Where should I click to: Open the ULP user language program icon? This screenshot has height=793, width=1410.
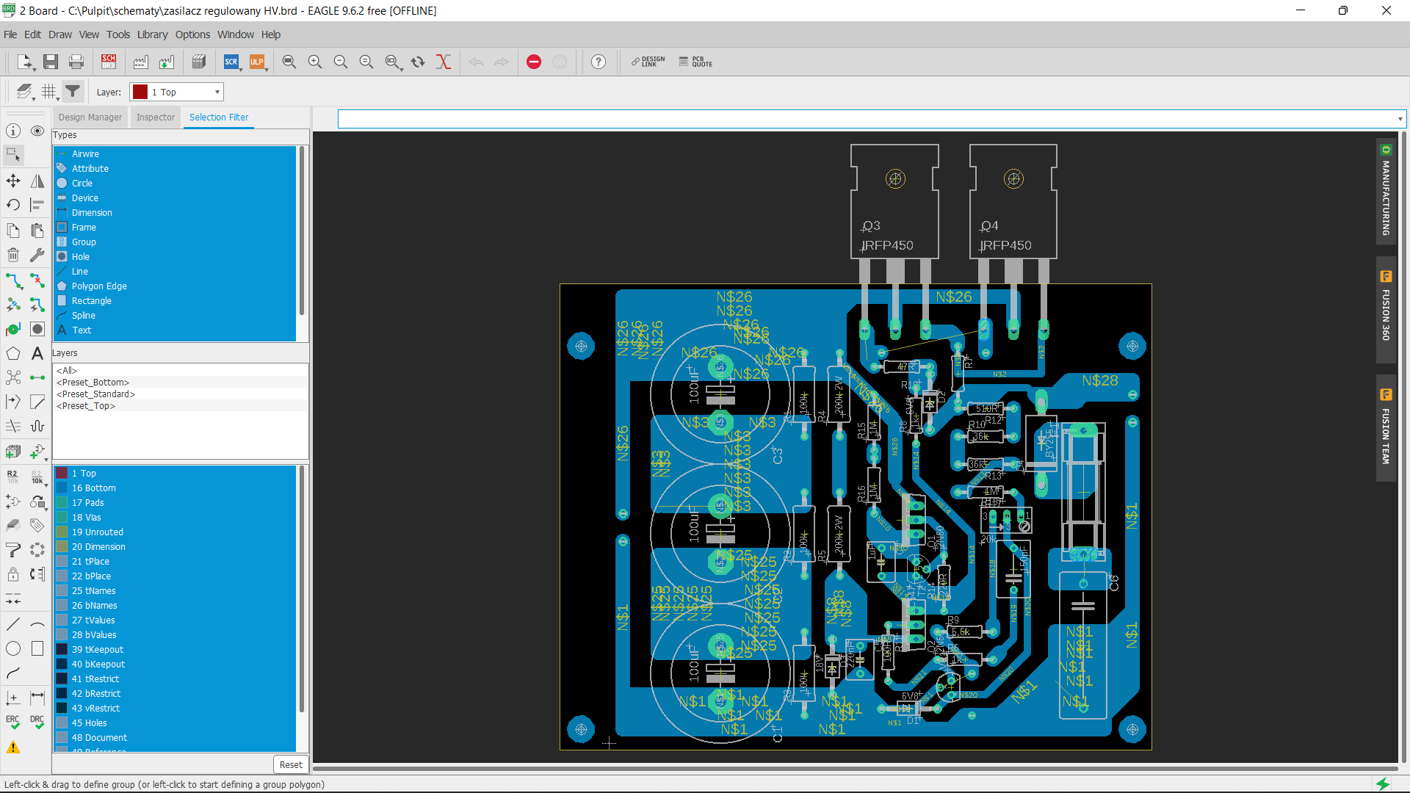[257, 62]
